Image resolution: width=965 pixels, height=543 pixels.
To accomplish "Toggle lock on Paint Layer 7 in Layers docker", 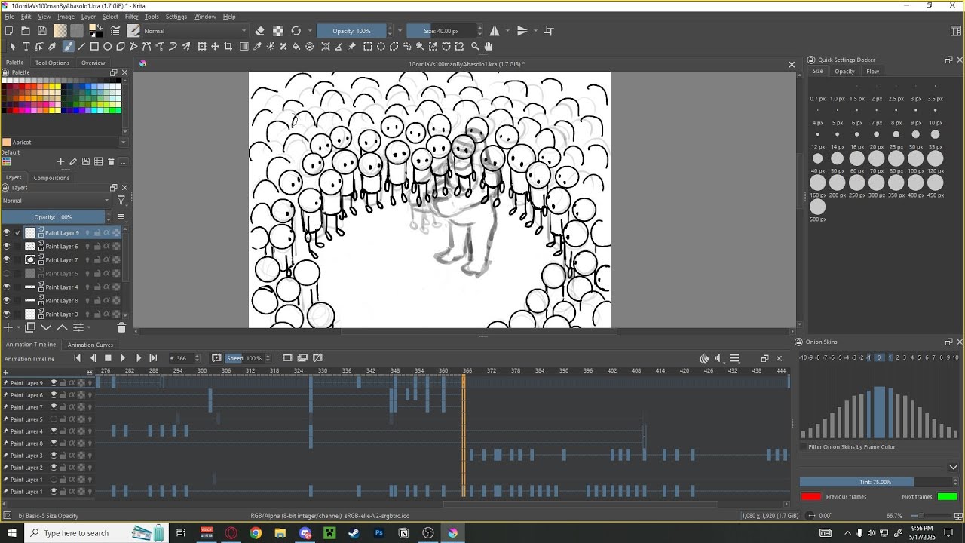I will (x=97, y=260).
